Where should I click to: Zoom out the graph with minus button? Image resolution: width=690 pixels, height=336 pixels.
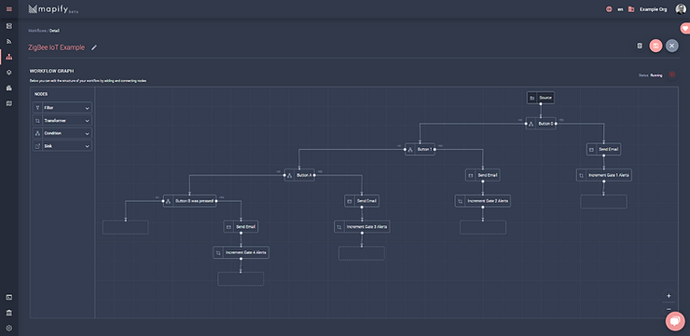click(669, 309)
